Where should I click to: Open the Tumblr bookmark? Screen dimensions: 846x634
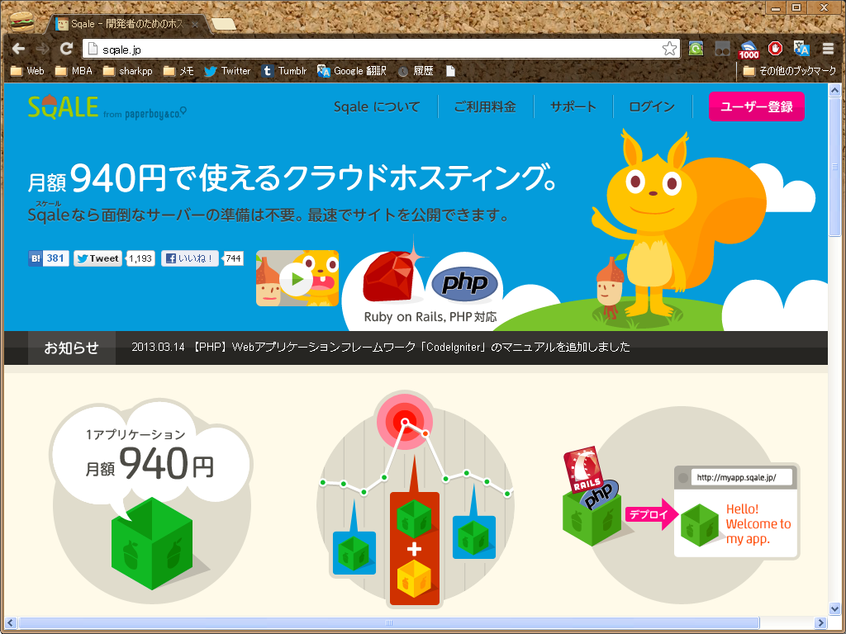[284, 71]
